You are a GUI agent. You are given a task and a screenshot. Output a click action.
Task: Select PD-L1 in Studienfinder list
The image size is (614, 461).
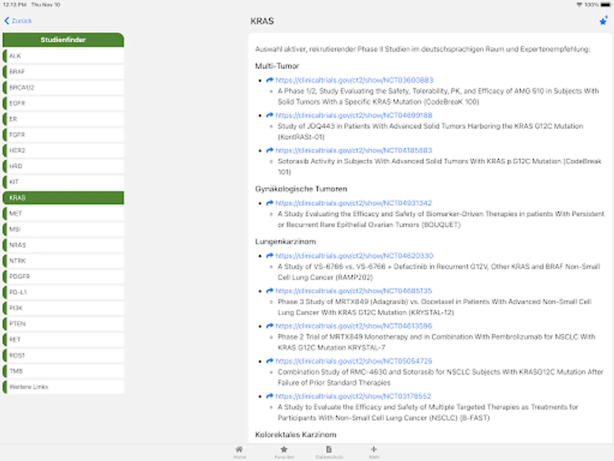[x=63, y=292]
